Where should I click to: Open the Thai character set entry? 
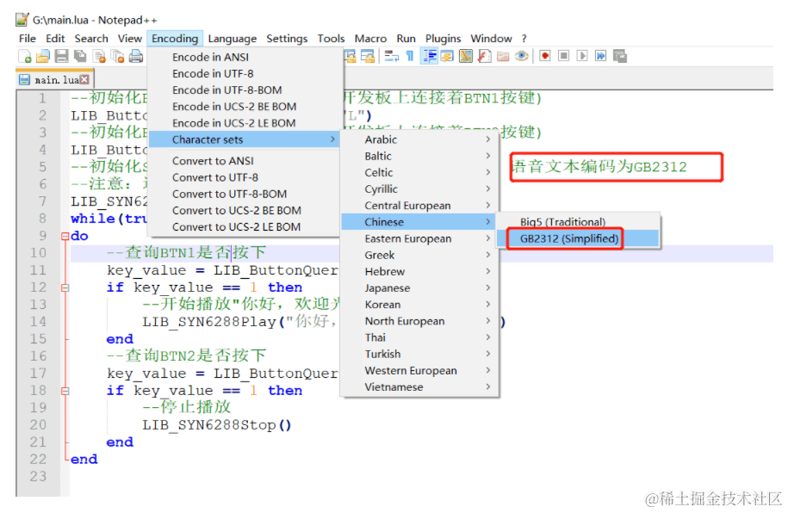point(419,337)
